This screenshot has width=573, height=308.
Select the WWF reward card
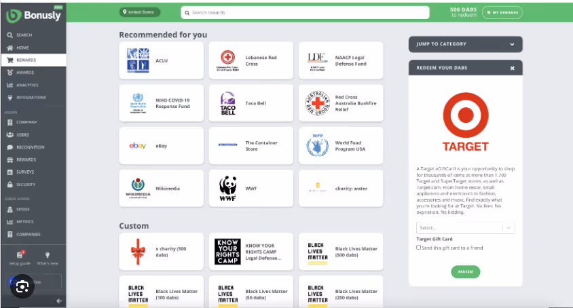pyautogui.click(x=251, y=189)
